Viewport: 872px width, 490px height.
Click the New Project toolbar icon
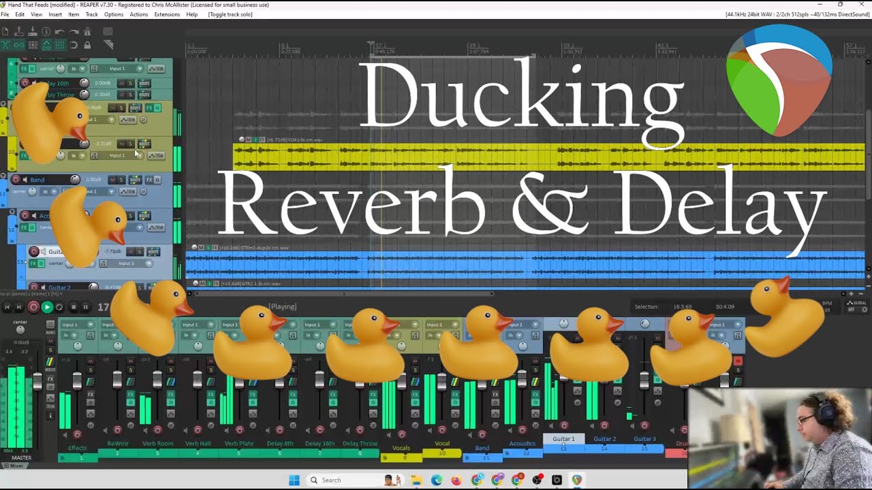click(x=5, y=31)
